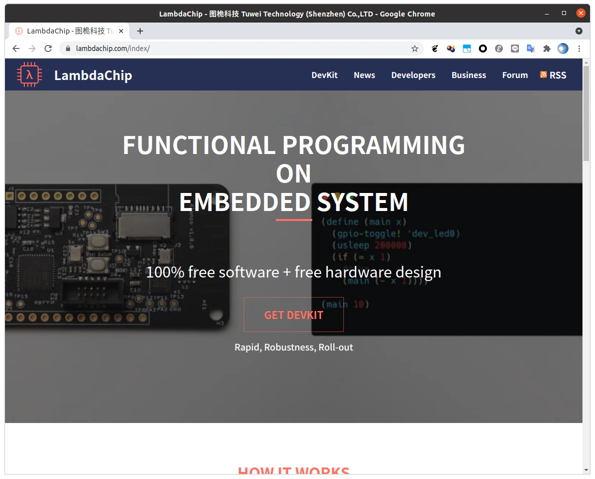The image size is (595, 479).
Task: Open the RSS link text
Action: (558, 75)
